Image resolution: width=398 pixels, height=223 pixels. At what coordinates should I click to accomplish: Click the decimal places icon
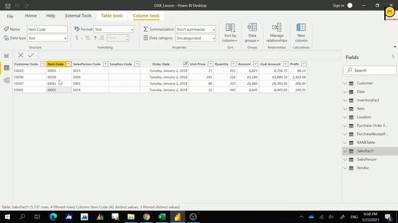point(102,38)
